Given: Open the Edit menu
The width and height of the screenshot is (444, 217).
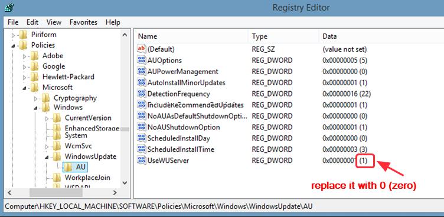Looking at the screenshot, I should [32, 22].
